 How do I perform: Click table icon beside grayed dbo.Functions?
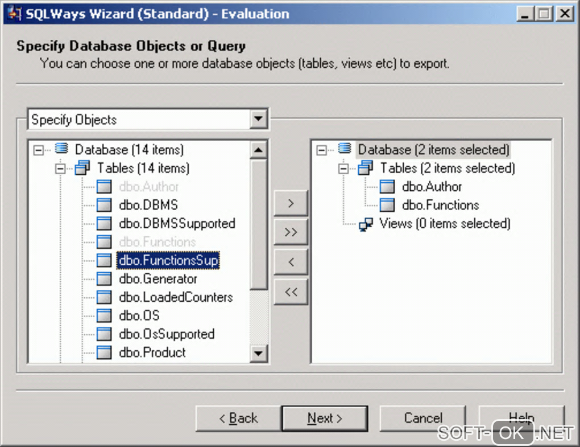(x=104, y=242)
